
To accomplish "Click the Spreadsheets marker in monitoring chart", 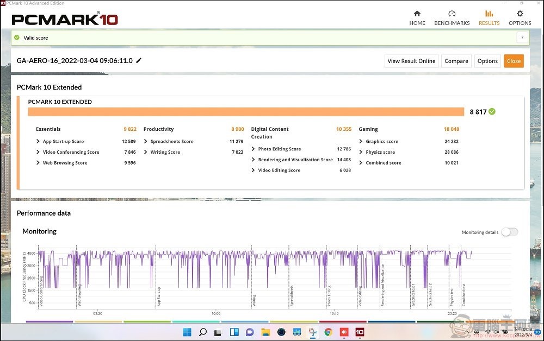I will pos(292,296).
